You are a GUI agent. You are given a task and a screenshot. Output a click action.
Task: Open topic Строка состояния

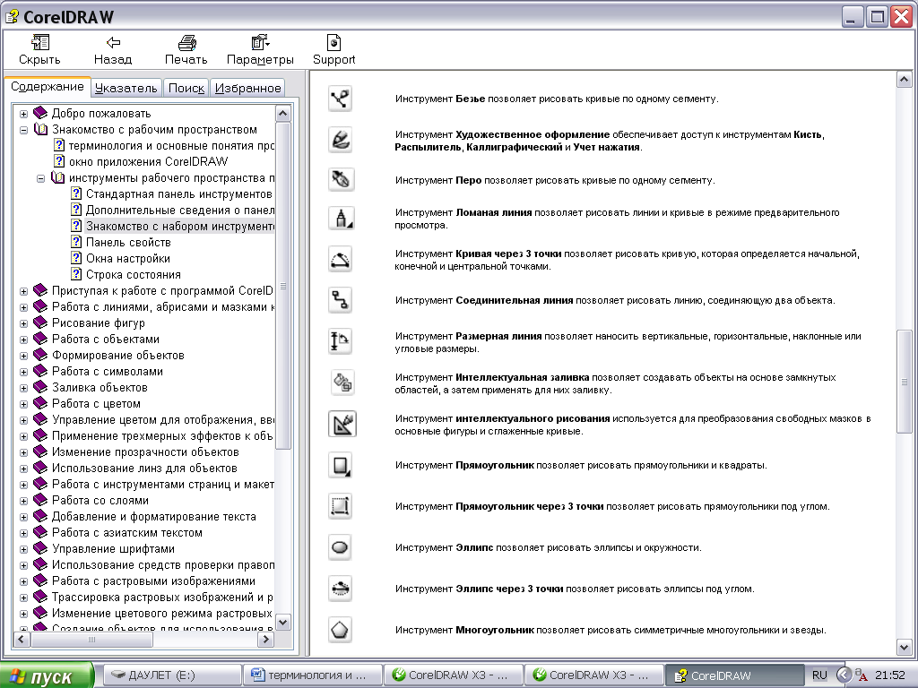(x=133, y=274)
